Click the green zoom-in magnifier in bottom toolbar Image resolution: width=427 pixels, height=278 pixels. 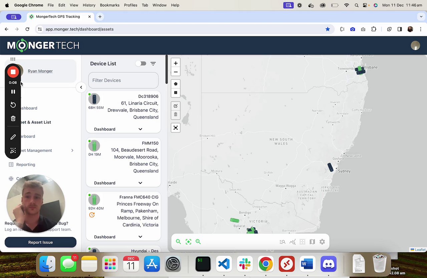(x=198, y=242)
